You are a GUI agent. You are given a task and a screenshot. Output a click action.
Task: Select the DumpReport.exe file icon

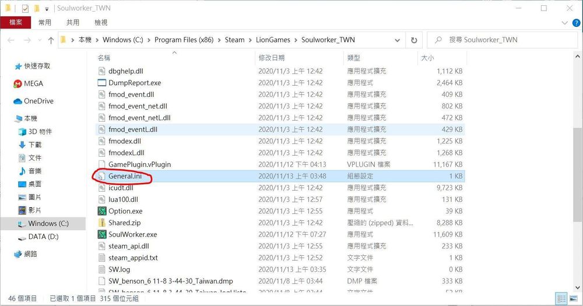click(101, 83)
